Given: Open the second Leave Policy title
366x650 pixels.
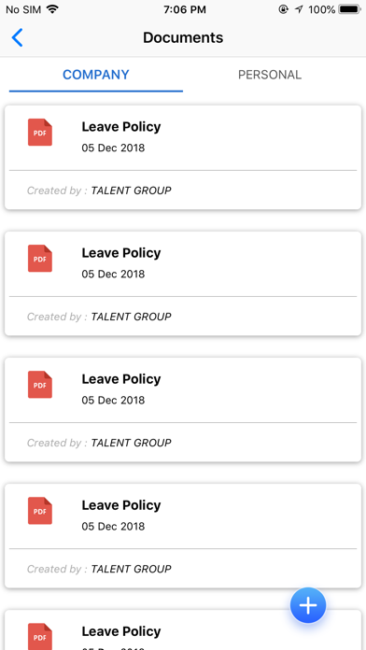Looking at the screenshot, I should click(121, 252).
